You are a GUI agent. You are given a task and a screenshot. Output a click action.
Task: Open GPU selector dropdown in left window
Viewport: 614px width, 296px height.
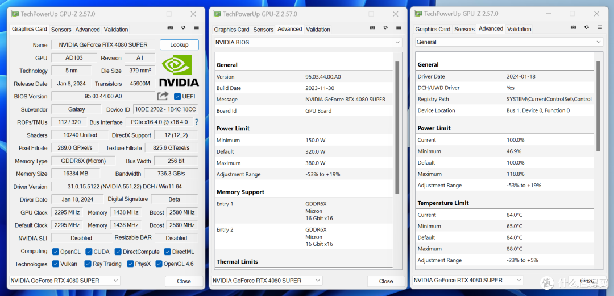click(x=65, y=281)
